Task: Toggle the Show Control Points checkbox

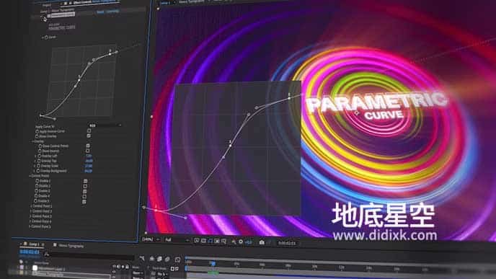Action: click(88, 146)
